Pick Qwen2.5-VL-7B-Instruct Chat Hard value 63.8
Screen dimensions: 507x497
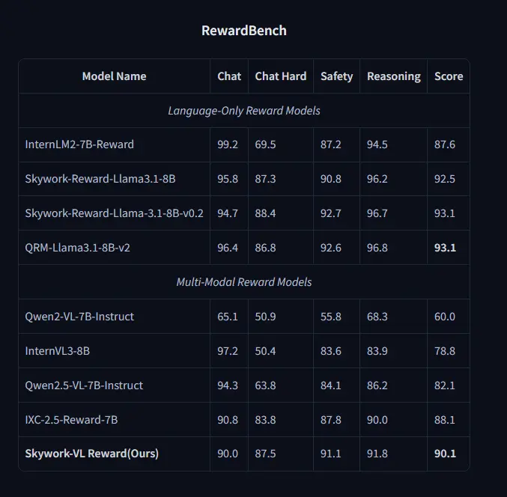tap(265, 385)
